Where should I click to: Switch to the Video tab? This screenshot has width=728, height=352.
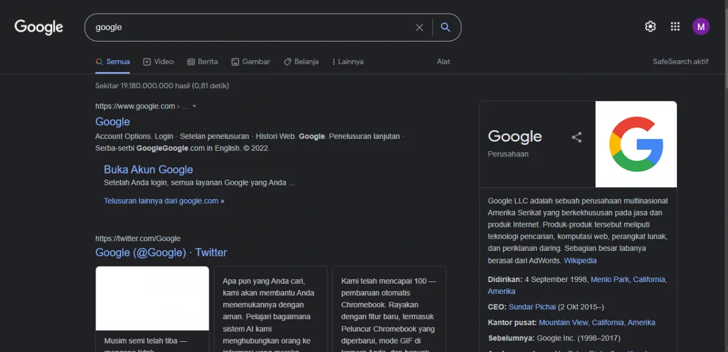[159, 61]
